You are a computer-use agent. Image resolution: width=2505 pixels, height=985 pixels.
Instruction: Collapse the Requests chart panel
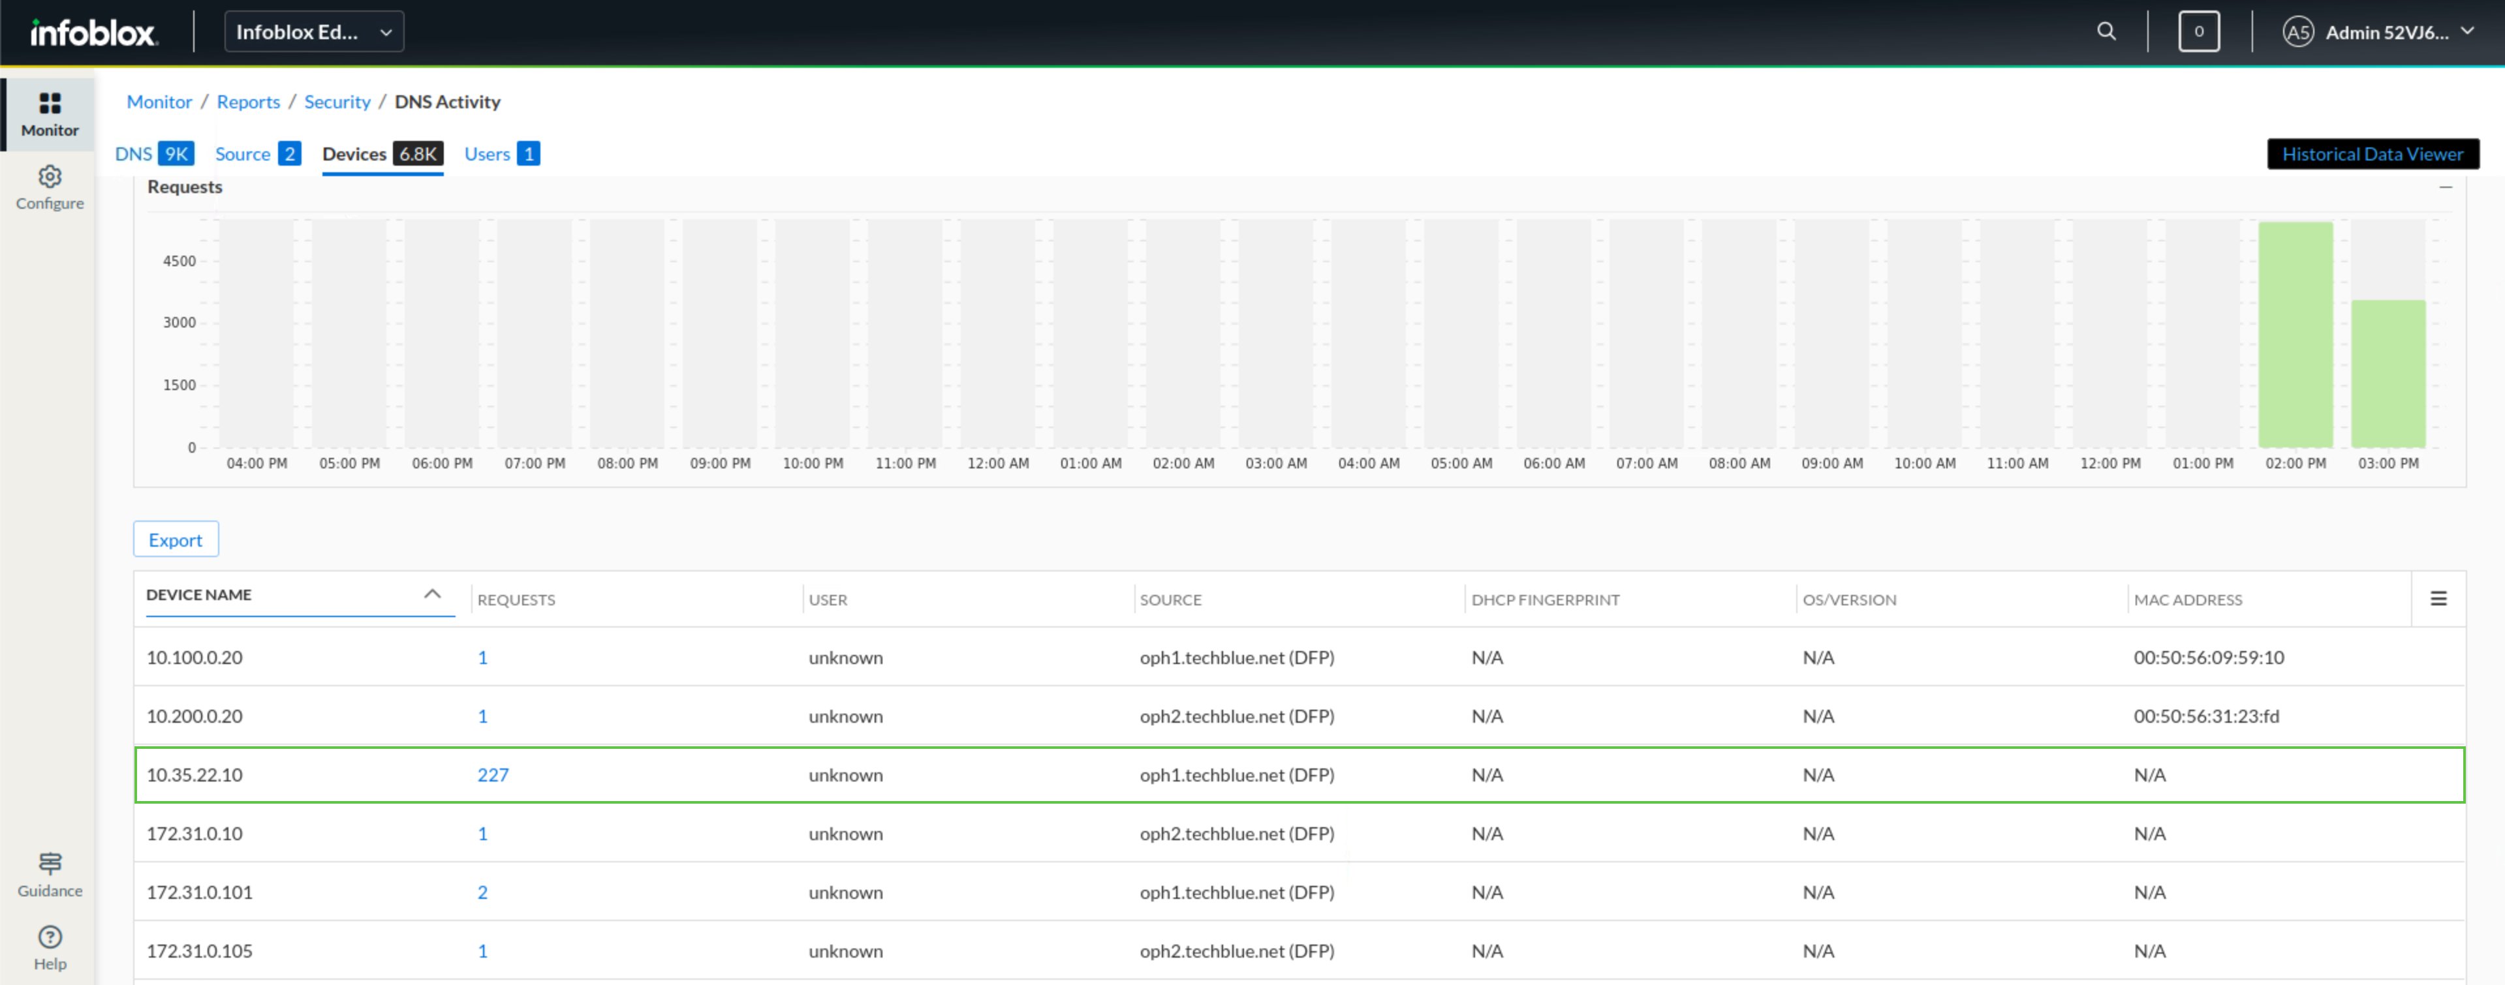(x=2445, y=187)
